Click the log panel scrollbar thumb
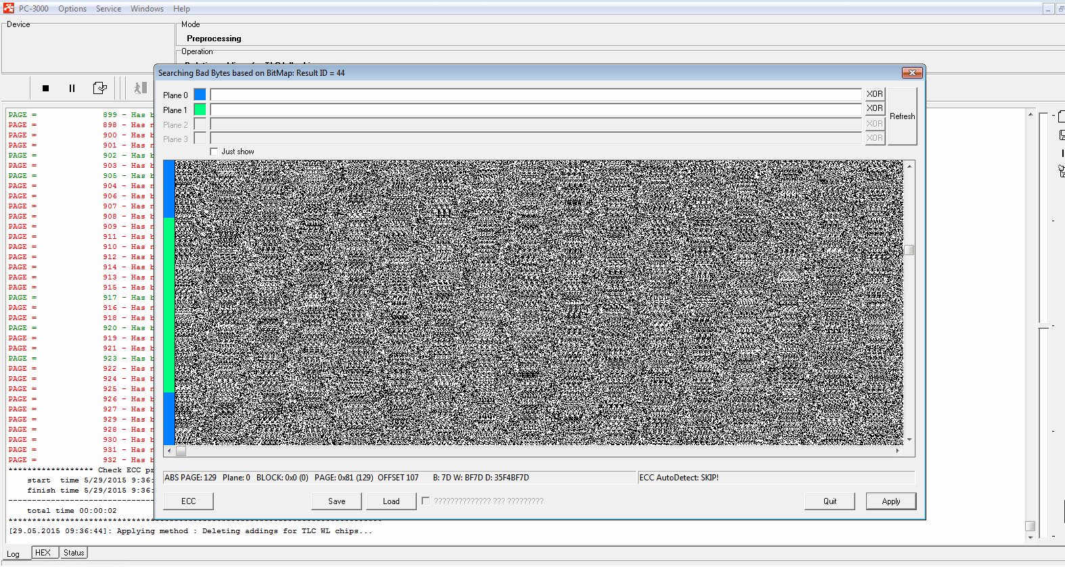 click(1030, 526)
